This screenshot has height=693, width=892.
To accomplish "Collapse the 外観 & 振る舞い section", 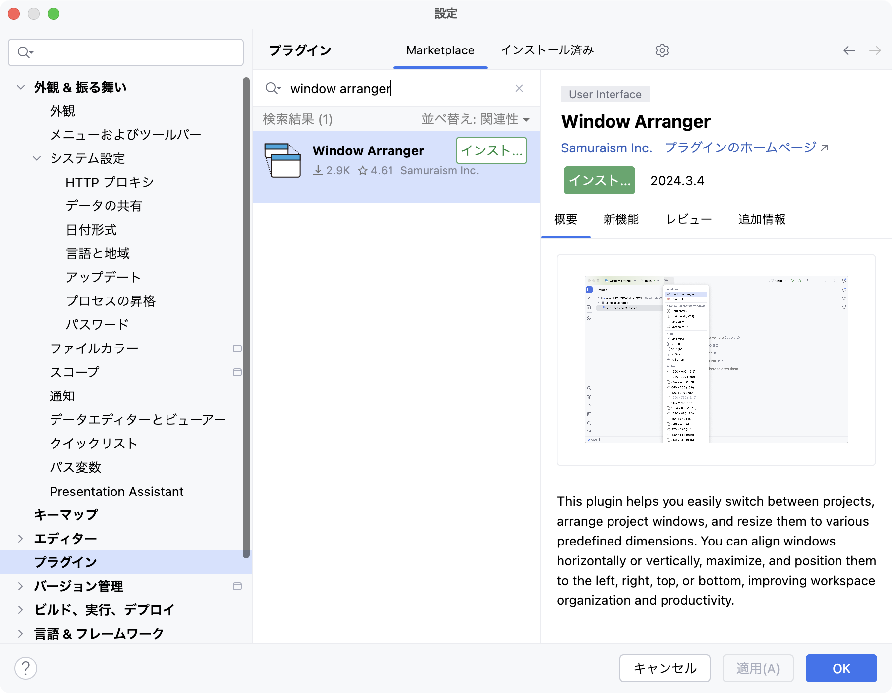I will [x=21, y=87].
